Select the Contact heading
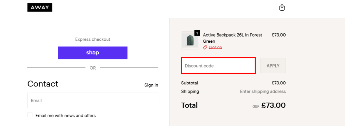 coord(43,84)
